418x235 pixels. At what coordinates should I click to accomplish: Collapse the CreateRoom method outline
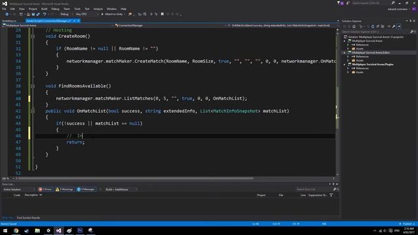coord(33,37)
